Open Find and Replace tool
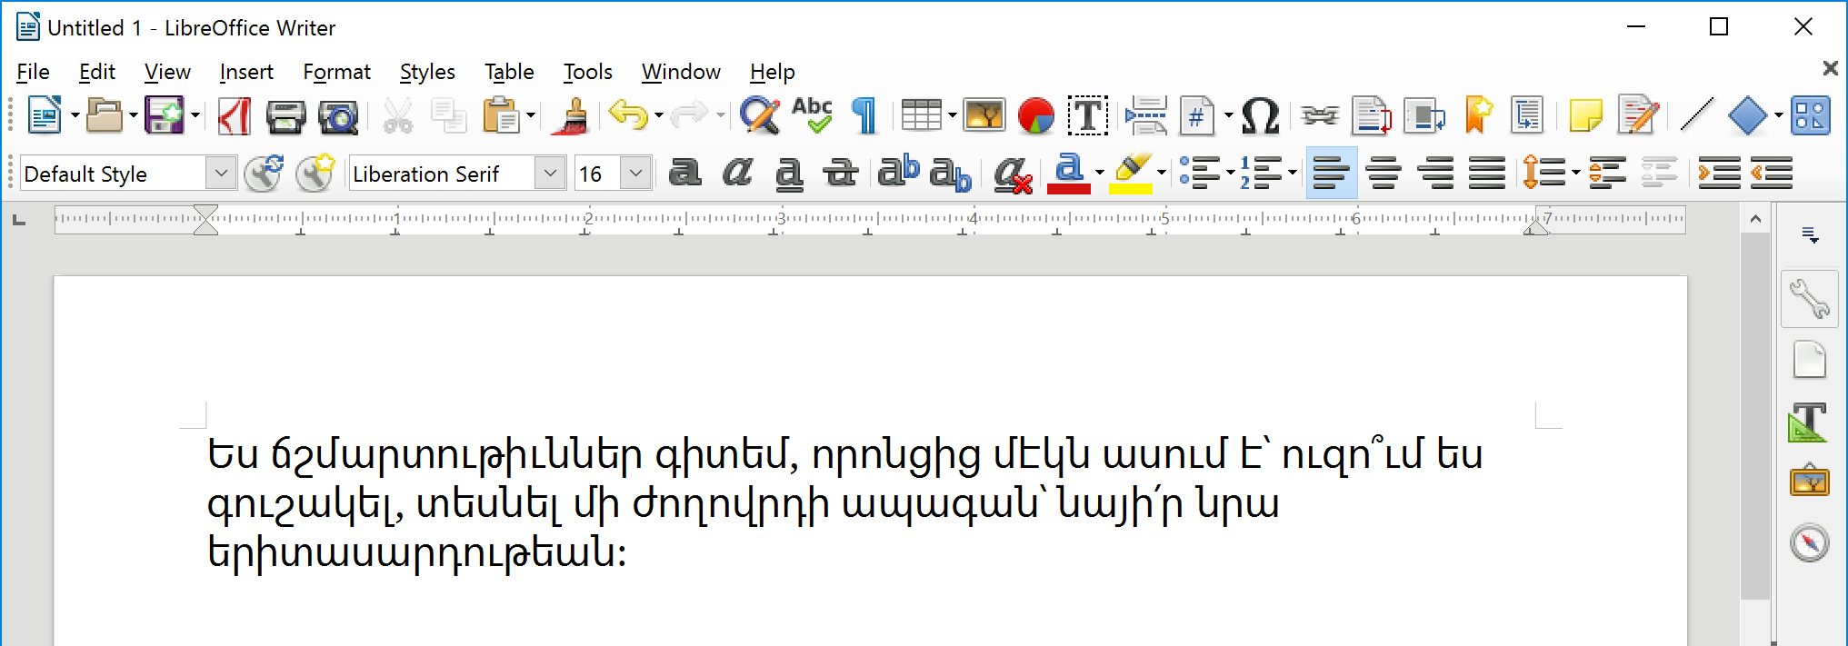Image resolution: width=1848 pixels, height=646 pixels. (x=759, y=116)
